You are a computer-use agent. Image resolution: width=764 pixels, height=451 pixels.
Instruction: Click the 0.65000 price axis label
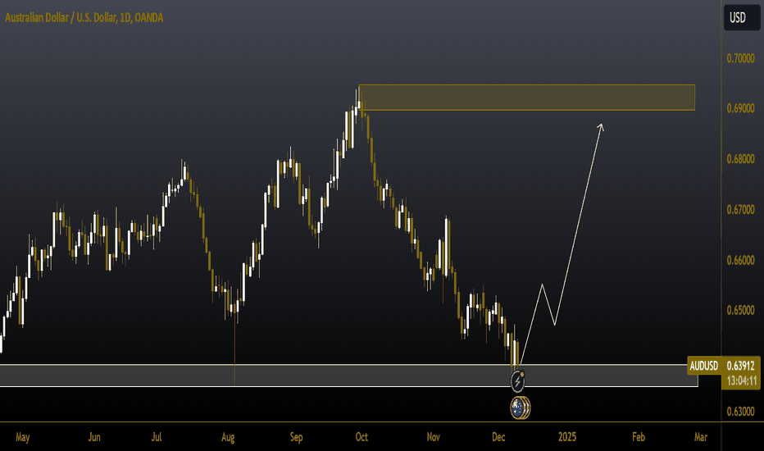(740, 310)
